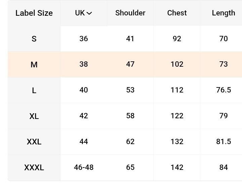Click the chest value 142 cell

click(x=177, y=168)
